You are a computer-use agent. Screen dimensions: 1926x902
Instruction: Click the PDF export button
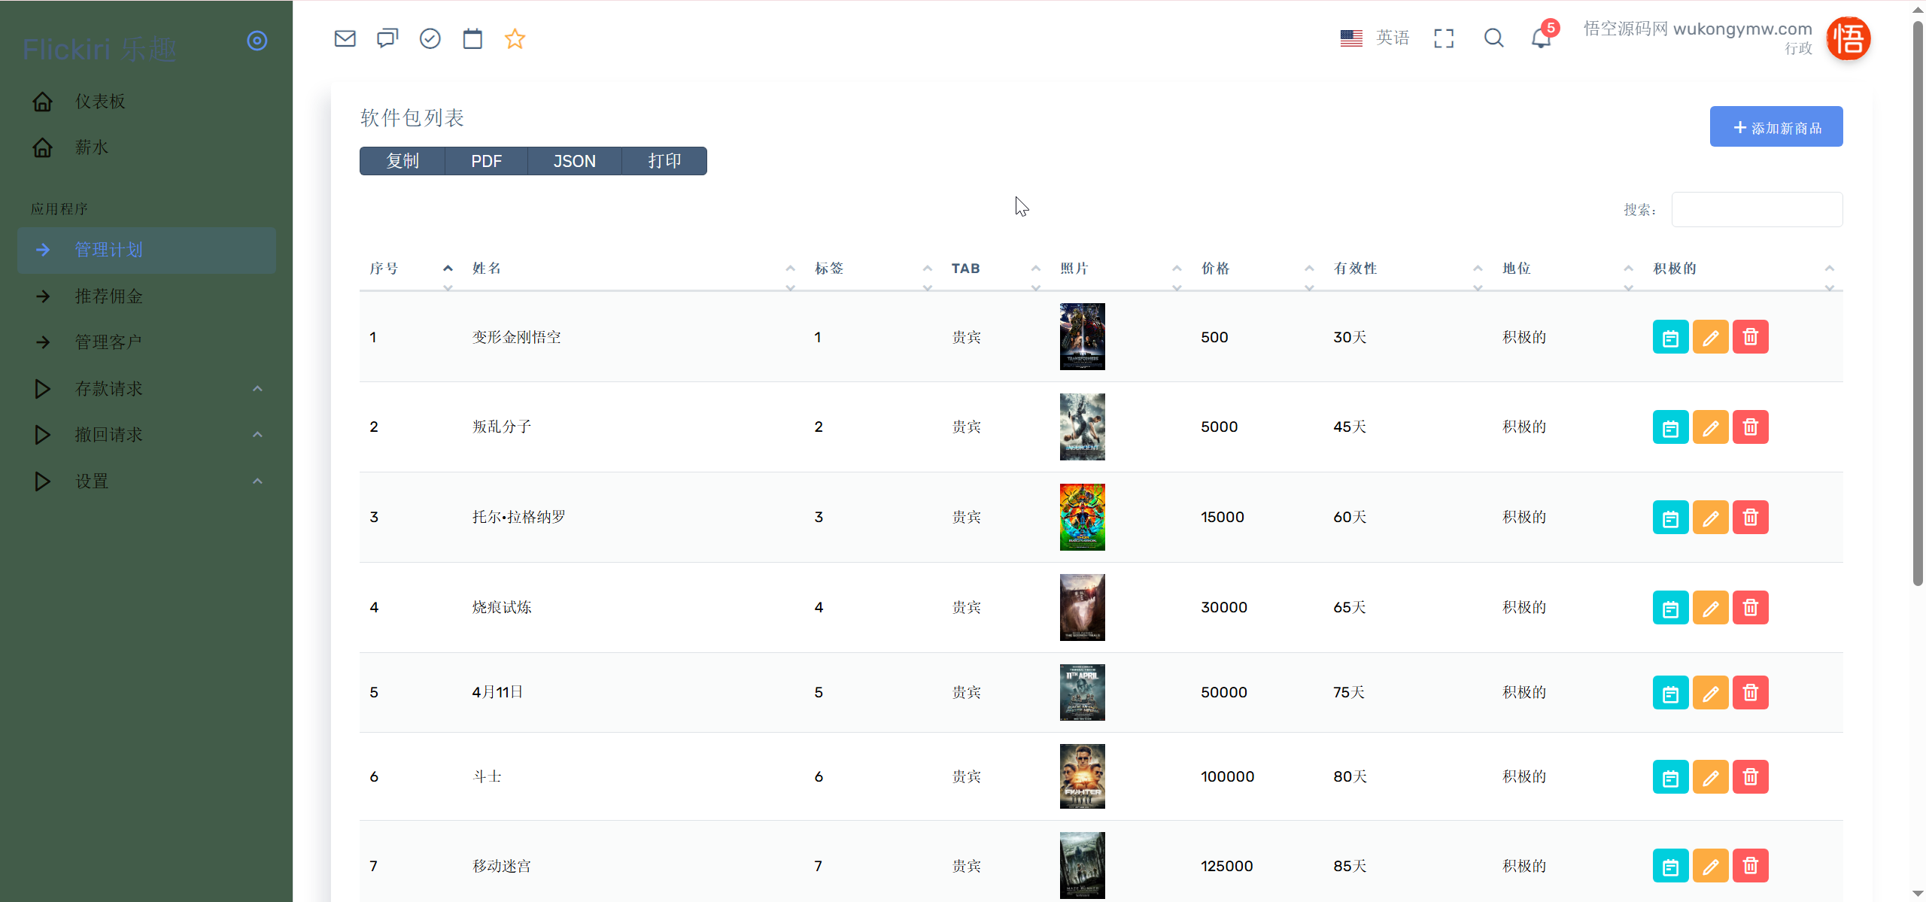[x=486, y=162]
